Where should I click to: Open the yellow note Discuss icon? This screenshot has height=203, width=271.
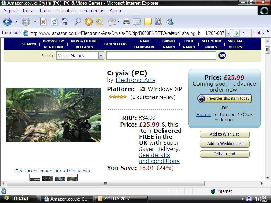[148, 22]
